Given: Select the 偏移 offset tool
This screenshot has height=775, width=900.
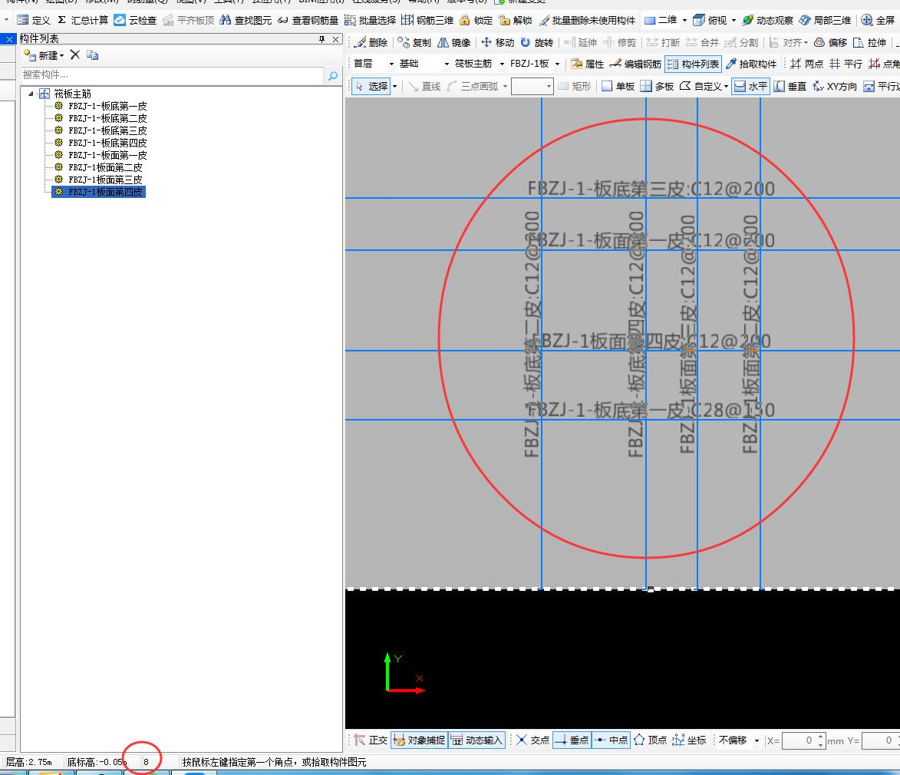Looking at the screenshot, I should [x=830, y=42].
